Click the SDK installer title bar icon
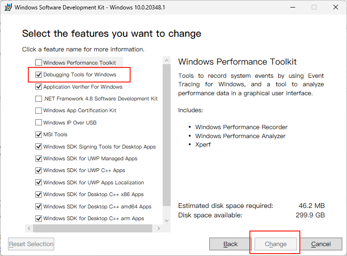 point(8,7)
